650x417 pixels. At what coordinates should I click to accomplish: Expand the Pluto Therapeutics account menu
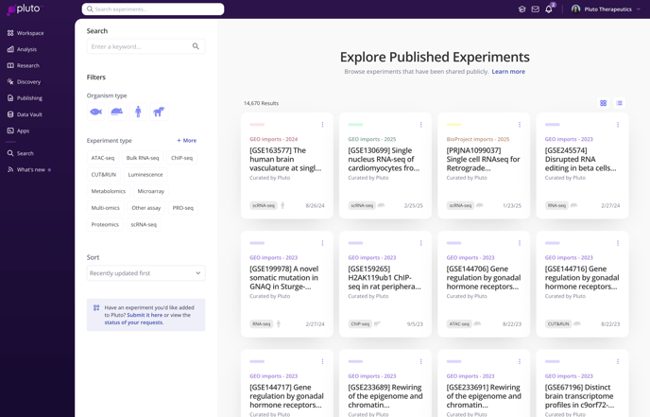click(606, 9)
